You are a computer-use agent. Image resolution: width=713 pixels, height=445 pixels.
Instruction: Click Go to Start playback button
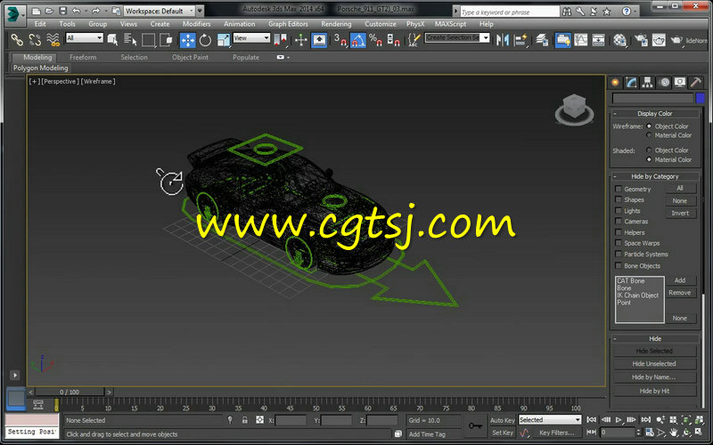tap(592, 420)
